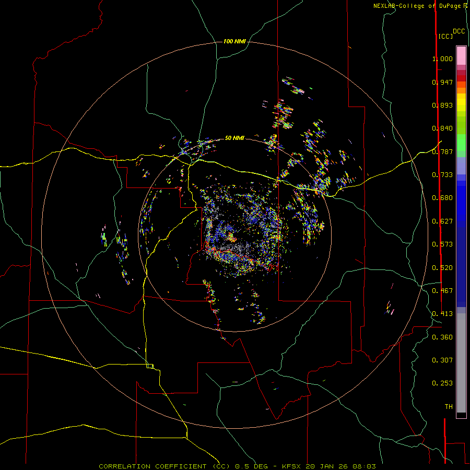Image resolution: width=470 pixels, height=470 pixels.
Task: Click the yellow segment of the color bar
Action: (461, 103)
